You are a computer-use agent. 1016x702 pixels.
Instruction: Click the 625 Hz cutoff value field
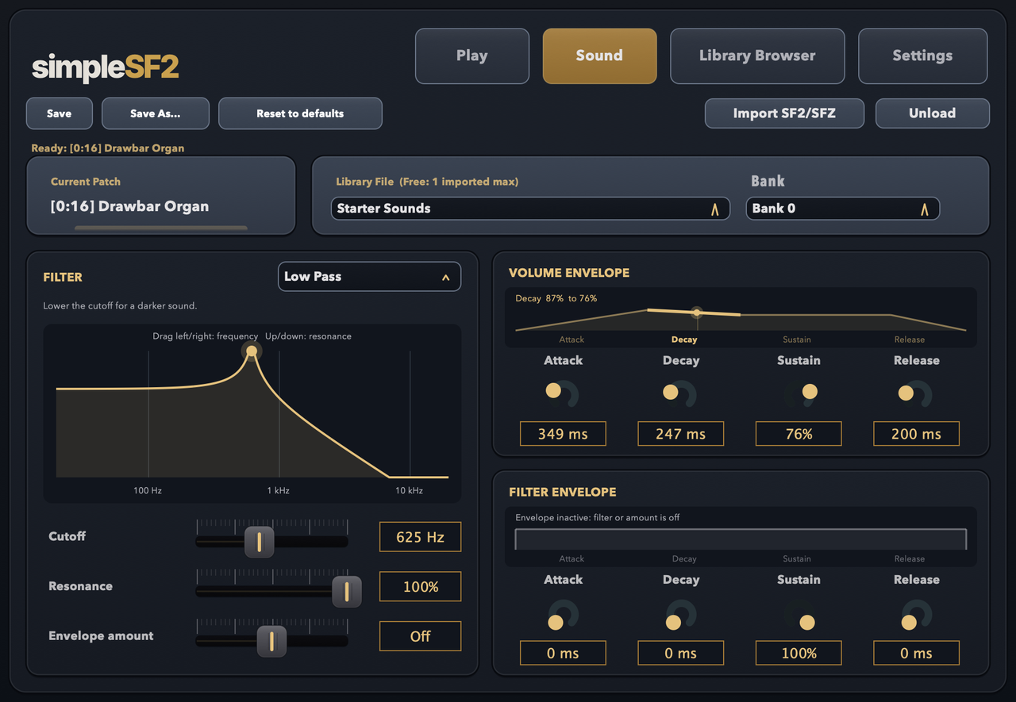click(420, 537)
